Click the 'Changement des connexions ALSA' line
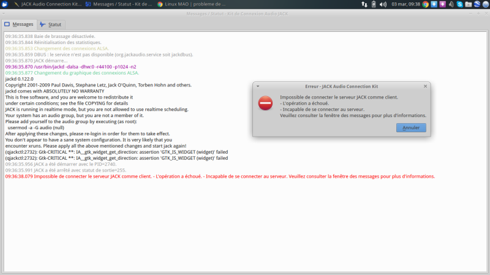Viewport: 490px width, 275px height. click(57, 48)
